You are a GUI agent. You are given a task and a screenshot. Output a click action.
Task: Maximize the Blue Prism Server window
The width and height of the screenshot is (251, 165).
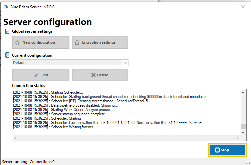point(228,7)
